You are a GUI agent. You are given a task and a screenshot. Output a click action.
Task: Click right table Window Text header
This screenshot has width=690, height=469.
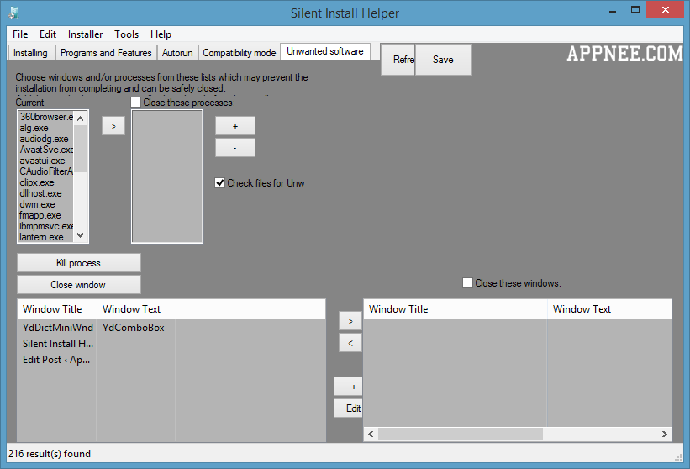point(609,309)
